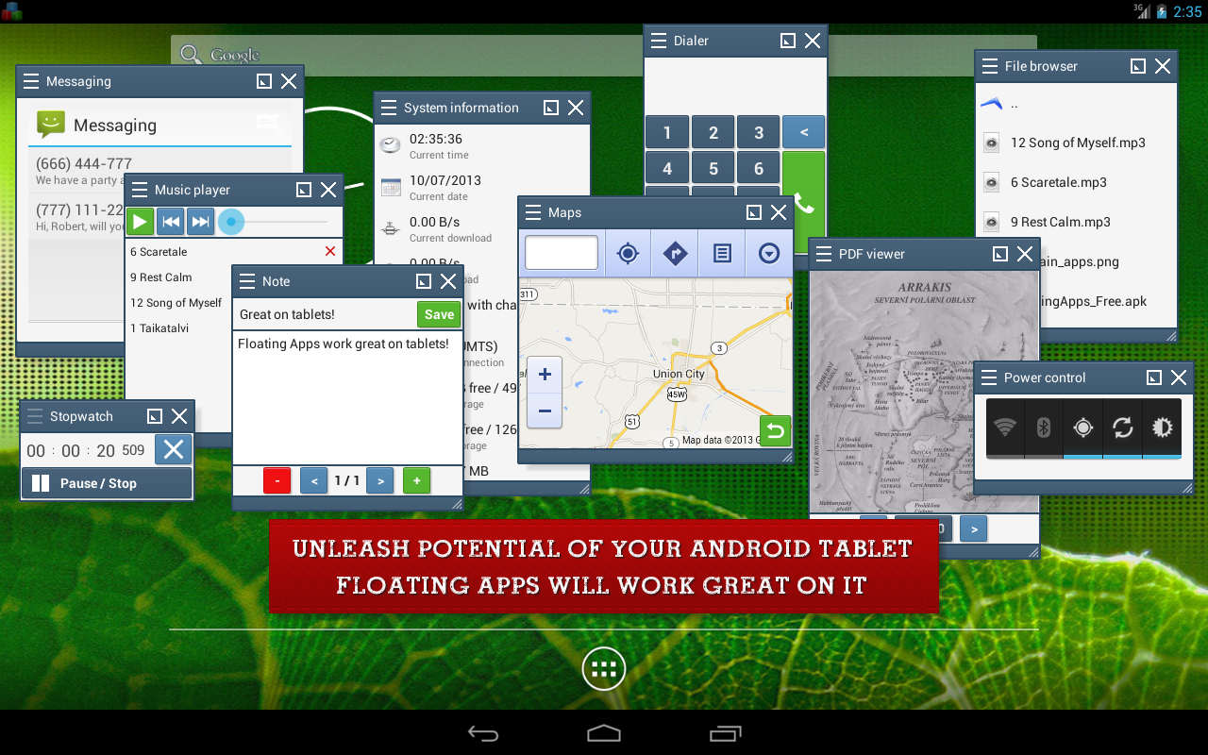This screenshot has height=755, width=1208.
Task: Open the Maps window hamburger menu
Action: [533, 212]
